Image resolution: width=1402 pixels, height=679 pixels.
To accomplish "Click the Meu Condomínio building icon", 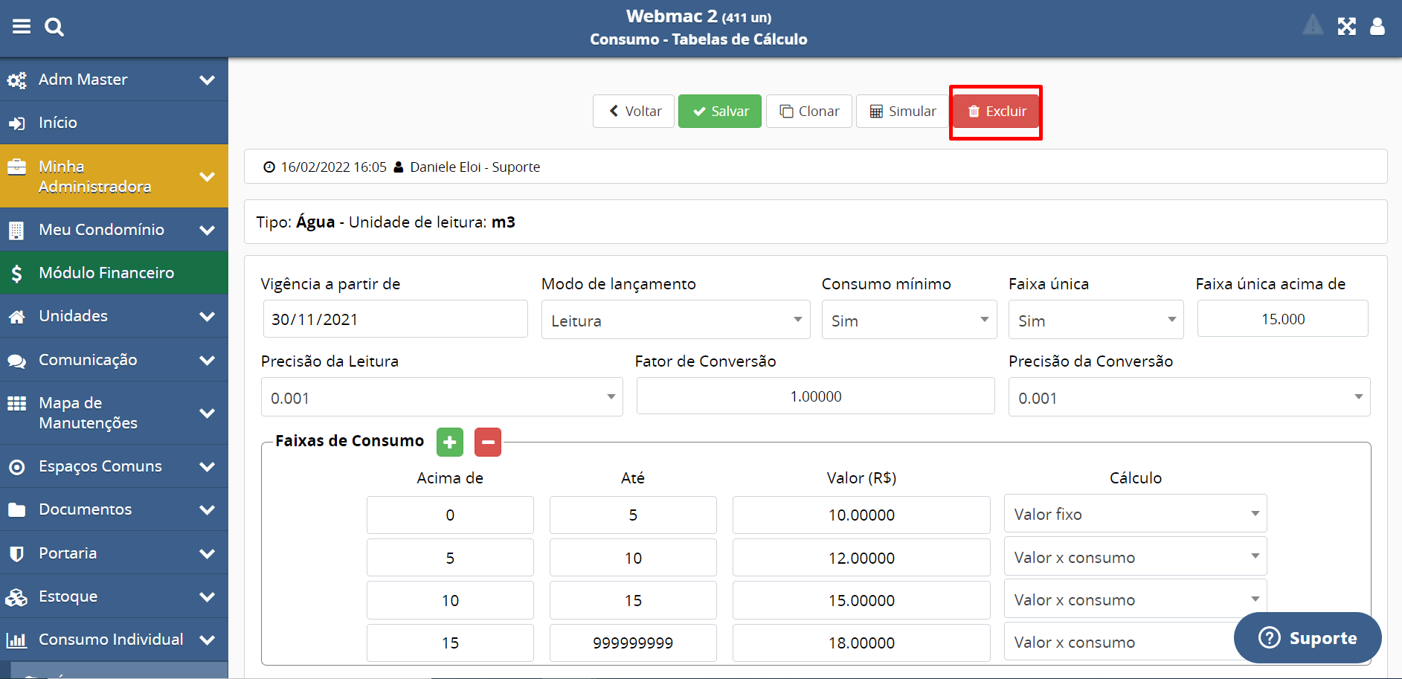I will tap(16, 230).
